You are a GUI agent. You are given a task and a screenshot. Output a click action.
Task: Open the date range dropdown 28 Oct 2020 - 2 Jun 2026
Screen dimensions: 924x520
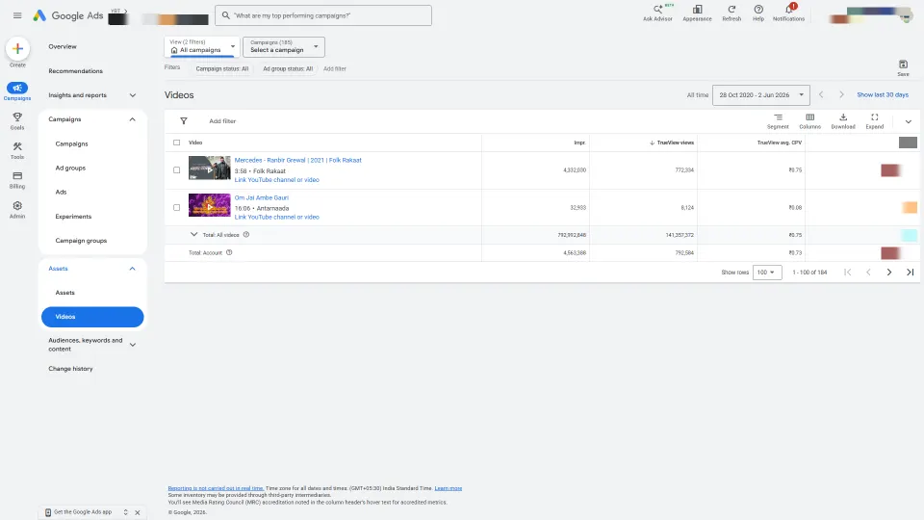click(760, 95)
